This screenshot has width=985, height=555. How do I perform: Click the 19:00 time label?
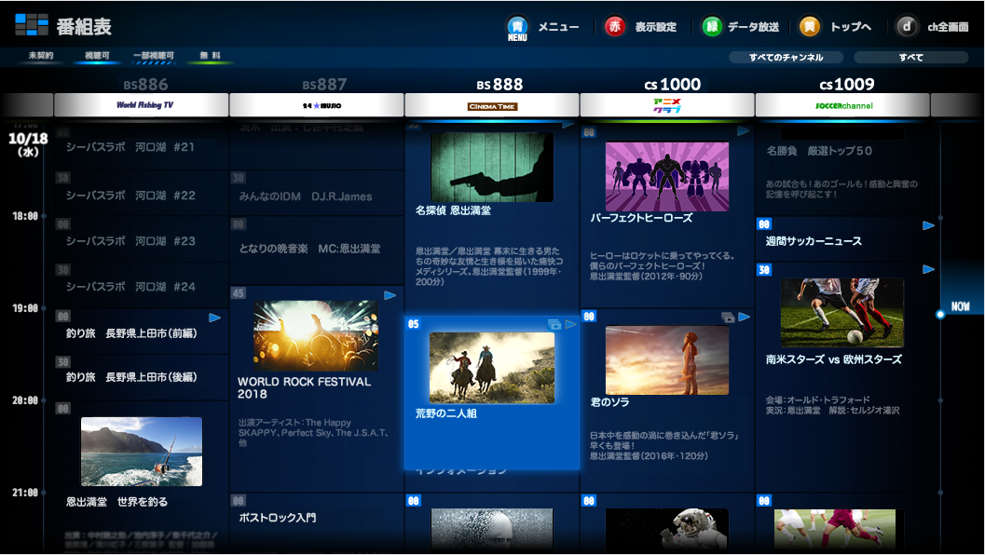pyautogui.click(x=25, y=308)
